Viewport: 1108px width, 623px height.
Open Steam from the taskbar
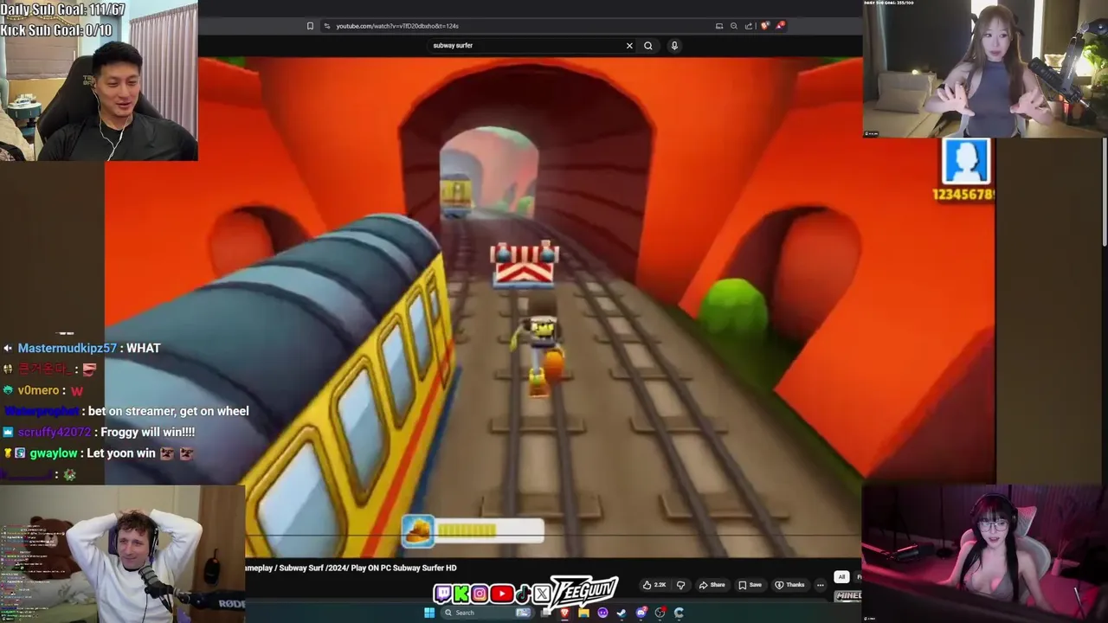pos(621,613)
